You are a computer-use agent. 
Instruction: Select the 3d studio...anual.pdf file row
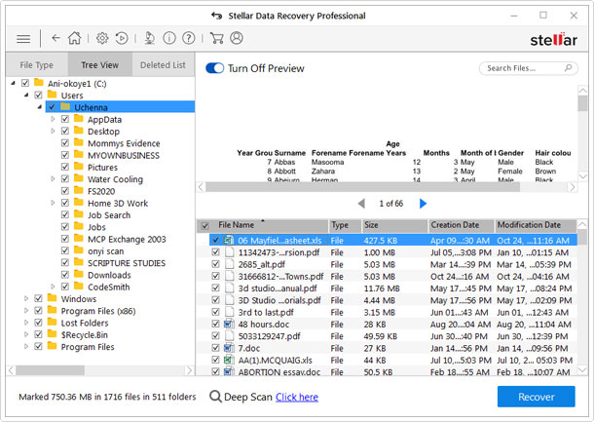click(392, 288)
